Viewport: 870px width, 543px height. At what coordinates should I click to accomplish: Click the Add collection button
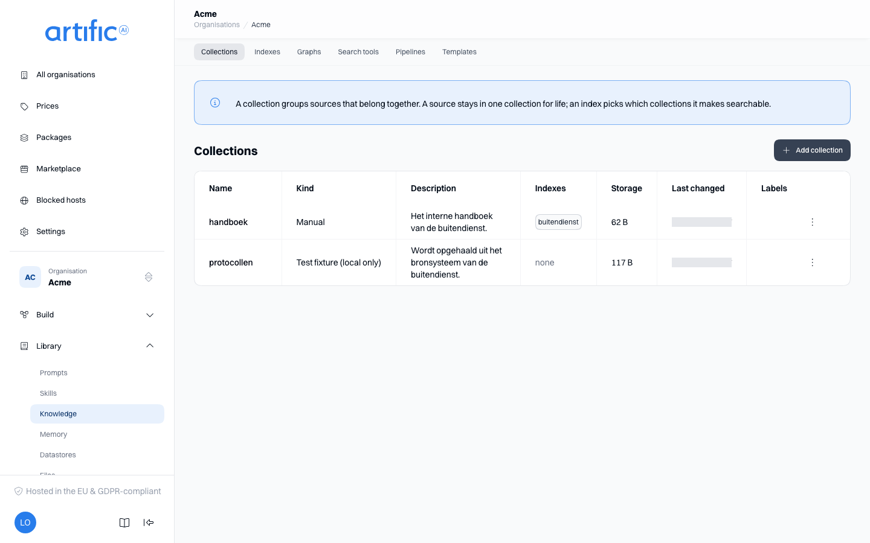click(812, 150)
